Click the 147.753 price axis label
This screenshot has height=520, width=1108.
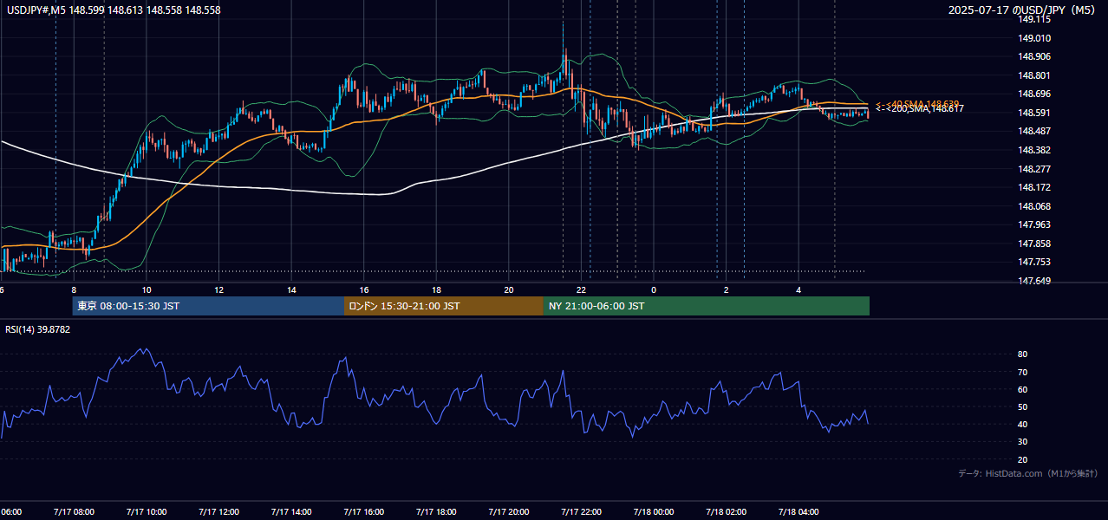pyautogui.click(x=1034, y=262)
